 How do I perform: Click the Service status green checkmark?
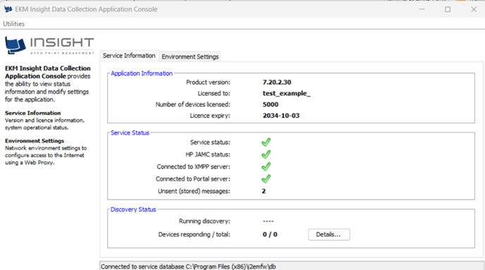(x=266, y=142)
